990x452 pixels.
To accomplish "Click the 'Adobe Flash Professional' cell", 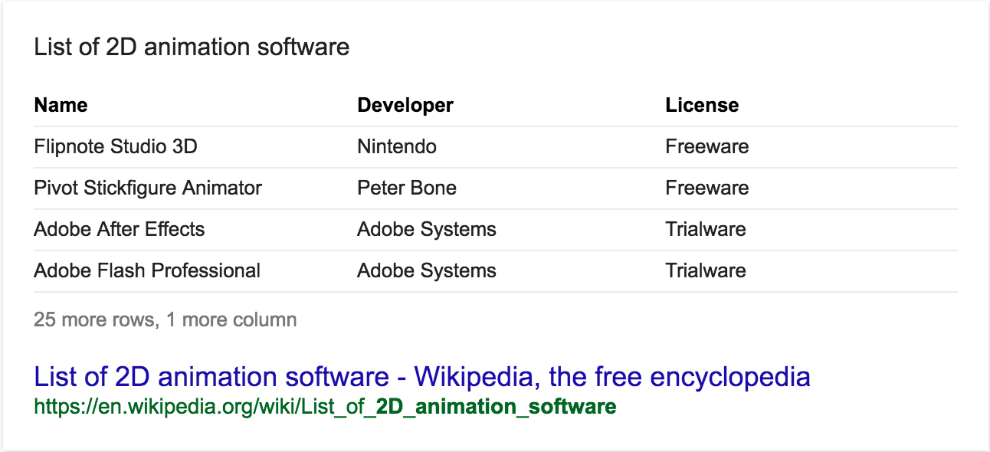I will (x=147, y=270).
